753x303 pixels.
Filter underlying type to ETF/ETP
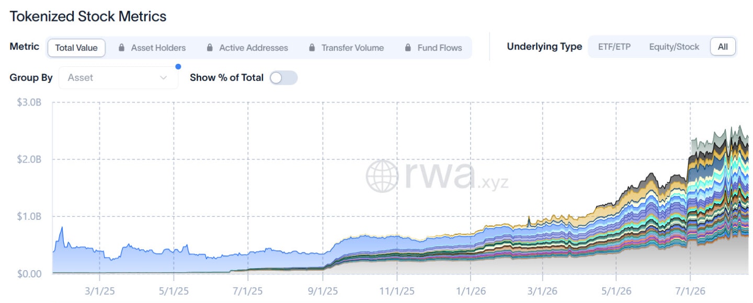[x=614, y=46]
